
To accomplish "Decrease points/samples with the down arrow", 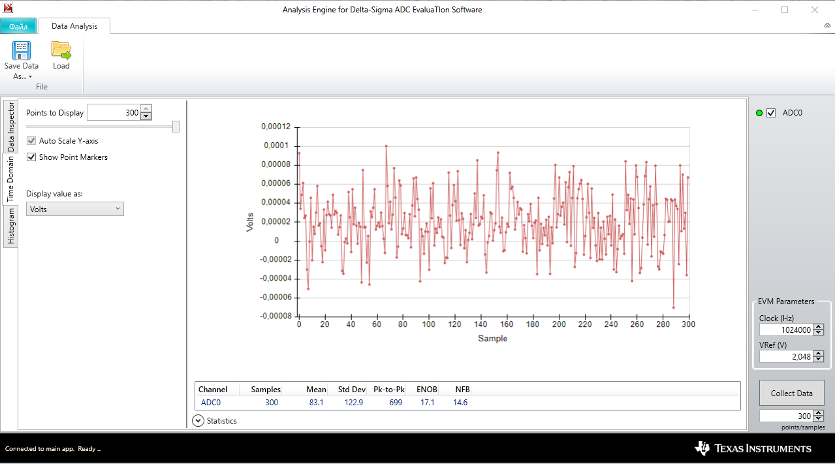I will 819,420.
